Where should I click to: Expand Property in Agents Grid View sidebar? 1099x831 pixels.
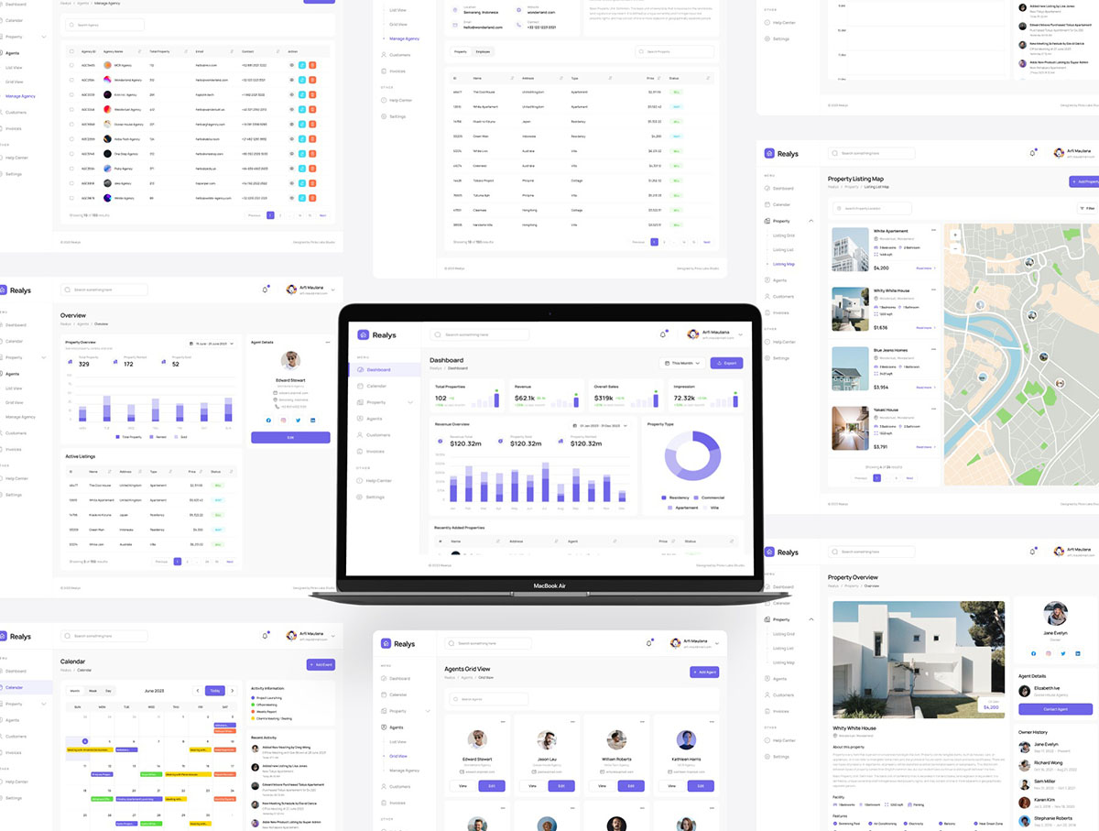[x=428, y=711]
